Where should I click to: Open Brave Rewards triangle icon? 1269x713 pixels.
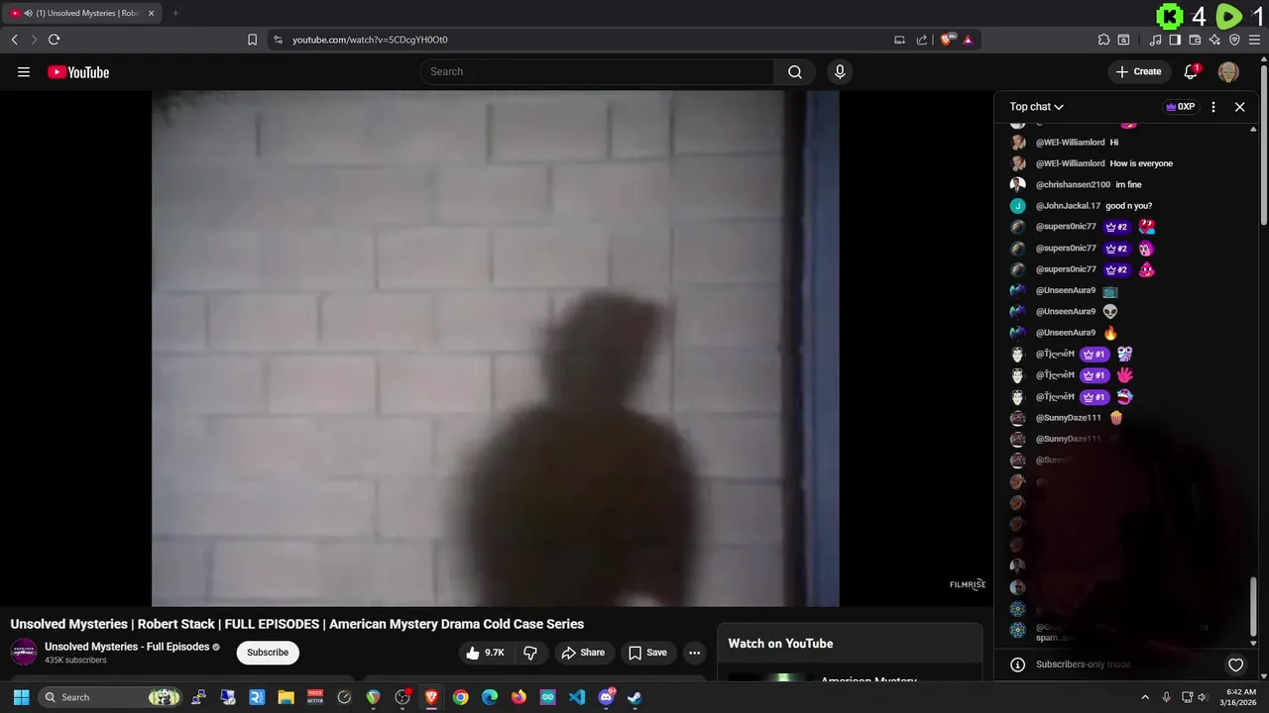coord(968,40)
